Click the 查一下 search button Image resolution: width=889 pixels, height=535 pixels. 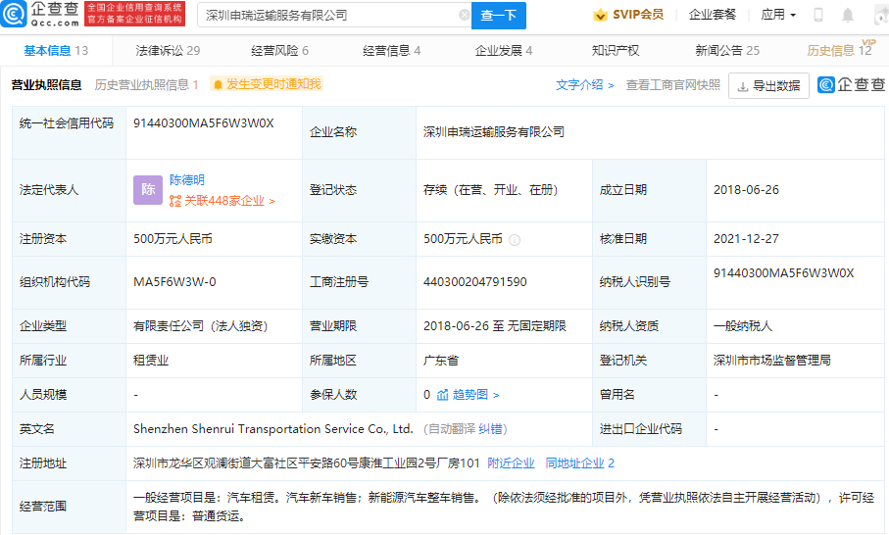click(499, 16)
